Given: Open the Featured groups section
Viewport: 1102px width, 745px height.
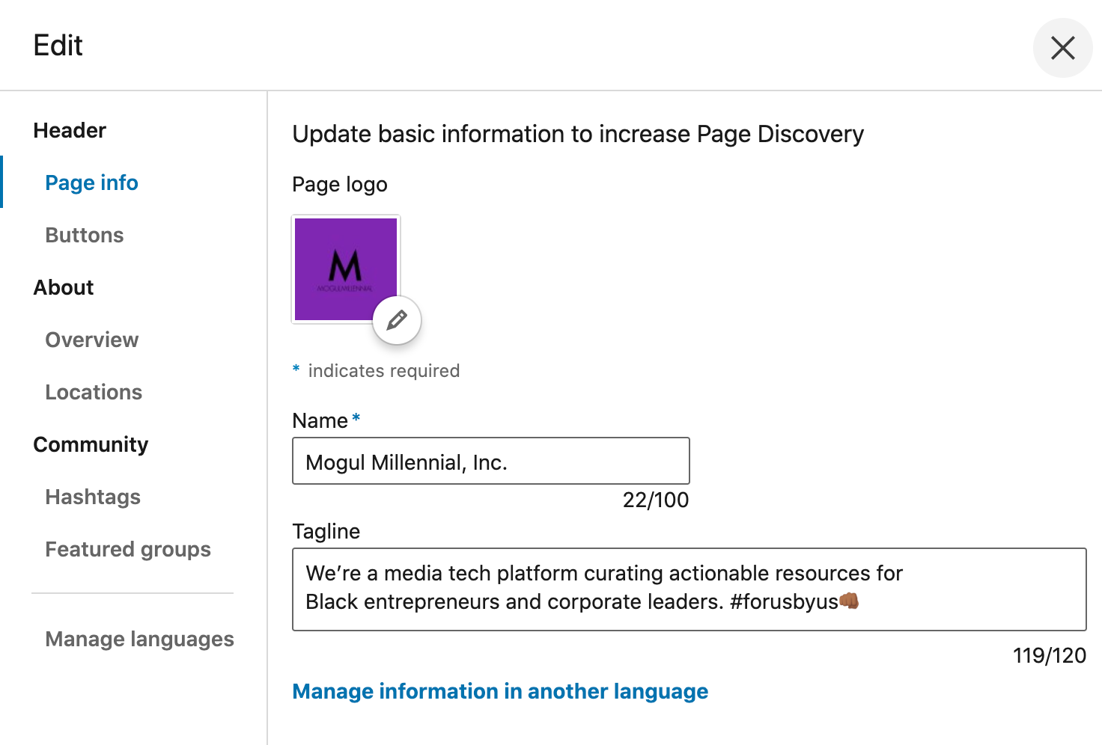Looking at the screenshot, I should (x=128, y=549).
